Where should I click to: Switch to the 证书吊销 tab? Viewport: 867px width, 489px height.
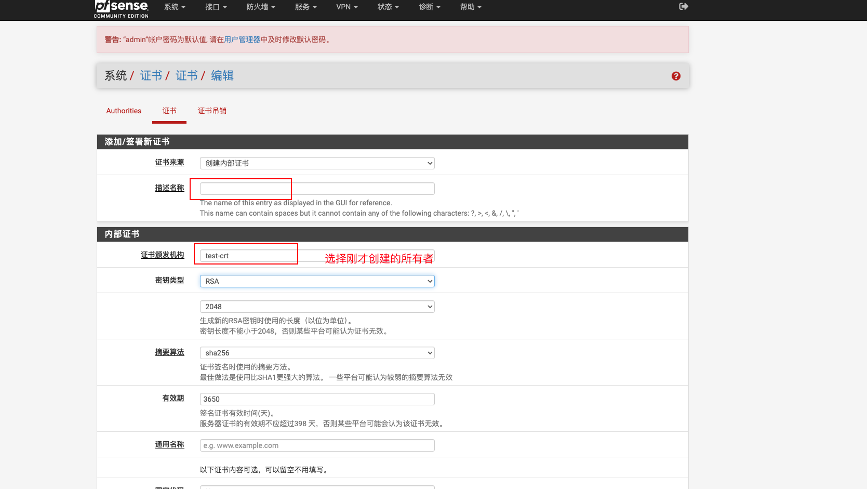(212, 111)
